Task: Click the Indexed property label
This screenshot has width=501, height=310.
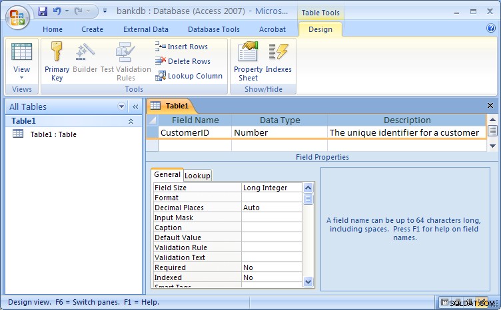Action: [x=168, y=277]
